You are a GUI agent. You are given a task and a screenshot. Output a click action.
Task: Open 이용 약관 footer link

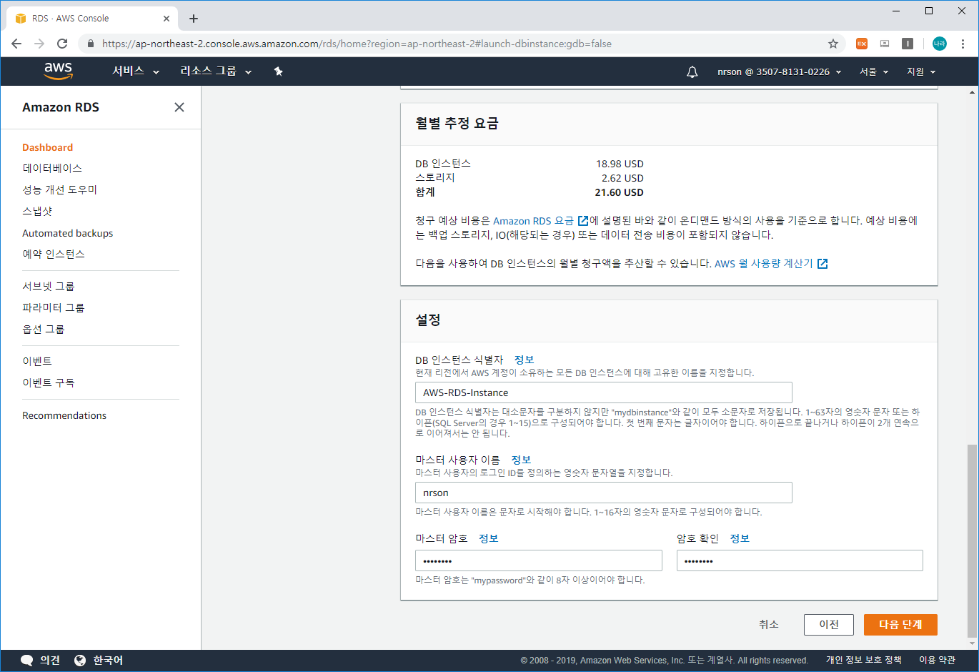[937, 661]
